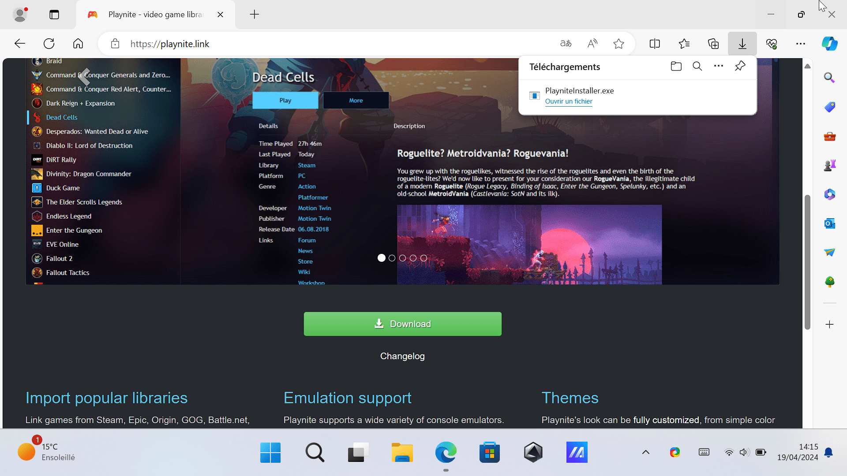
Task: Open the Favorites list
Action: (684, 44)
